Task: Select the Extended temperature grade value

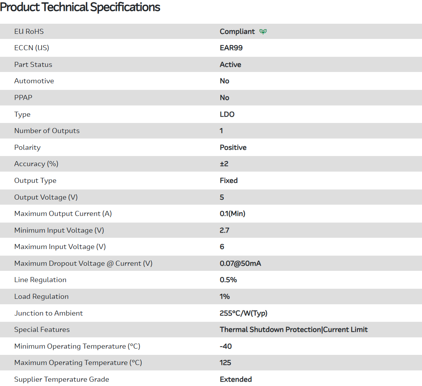Action: (x=236, y=379)
